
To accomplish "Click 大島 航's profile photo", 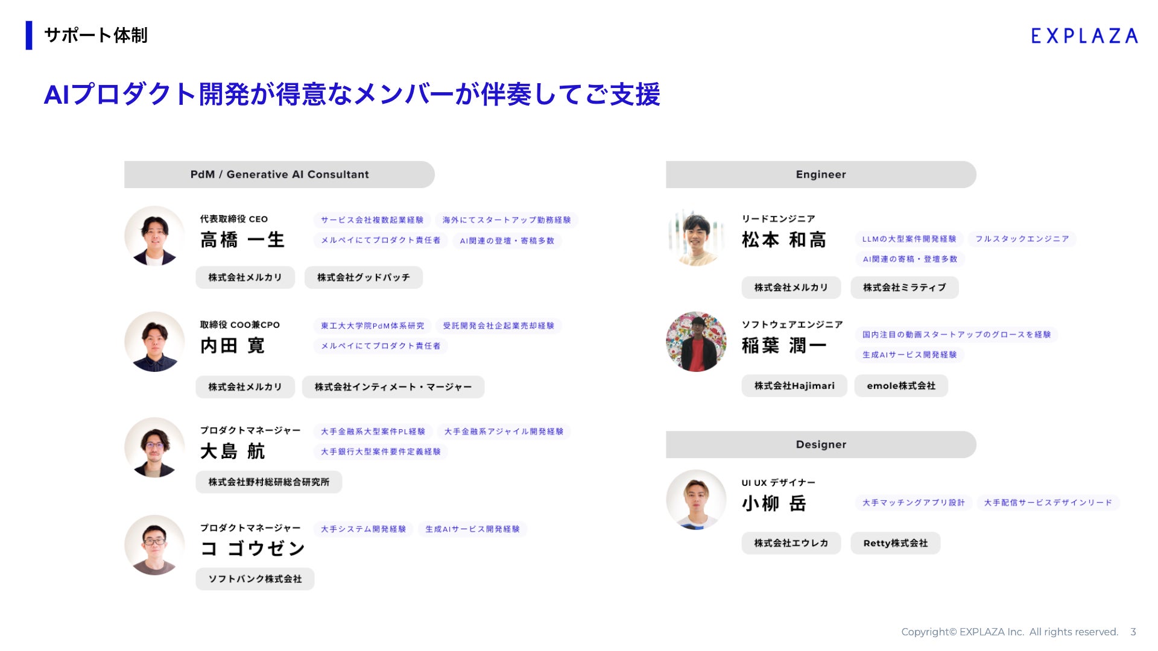I will click(x=154, y=447).
